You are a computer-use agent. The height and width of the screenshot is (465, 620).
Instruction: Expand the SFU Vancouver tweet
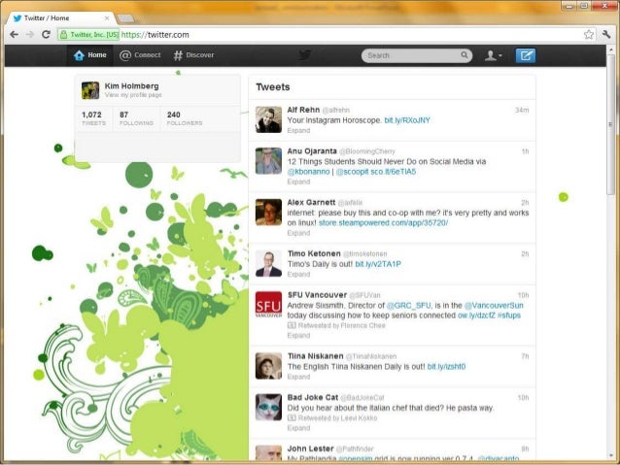(x=298, y=336)
